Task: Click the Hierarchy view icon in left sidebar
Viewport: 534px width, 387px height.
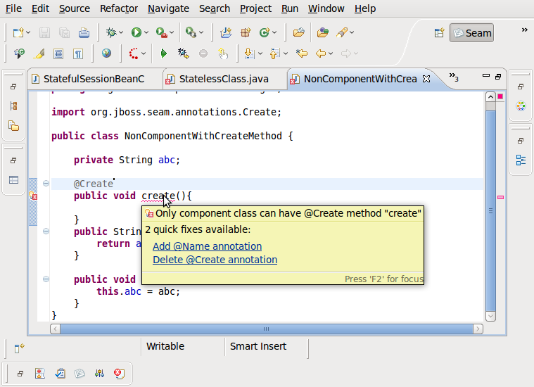Action: [x=13, y=106]
